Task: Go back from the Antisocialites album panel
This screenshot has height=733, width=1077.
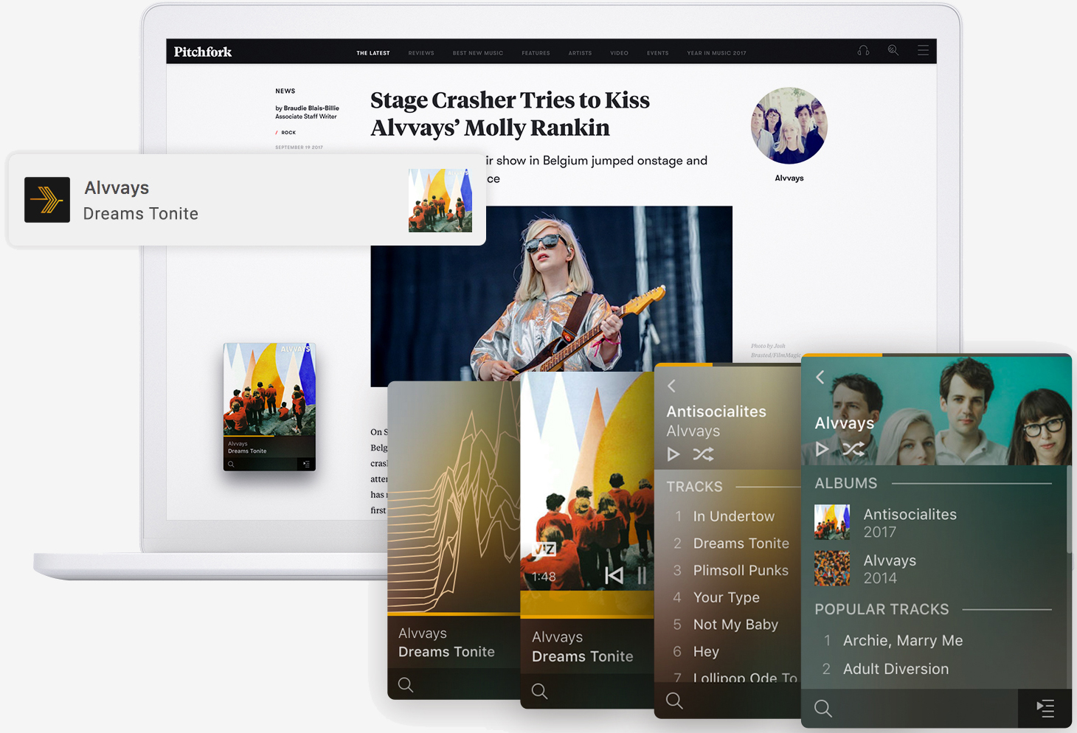Action: tap(671, 386)
